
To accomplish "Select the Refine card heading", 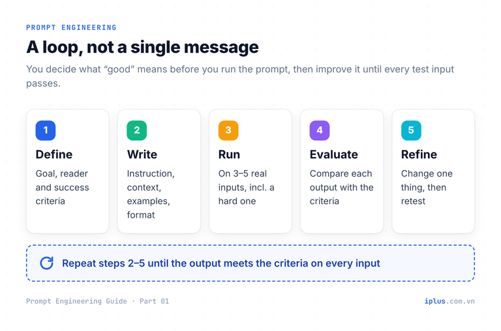I will tap(419, 154).
